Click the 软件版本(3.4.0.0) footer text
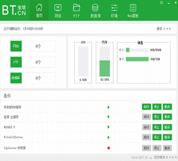 tap(166, 157)
